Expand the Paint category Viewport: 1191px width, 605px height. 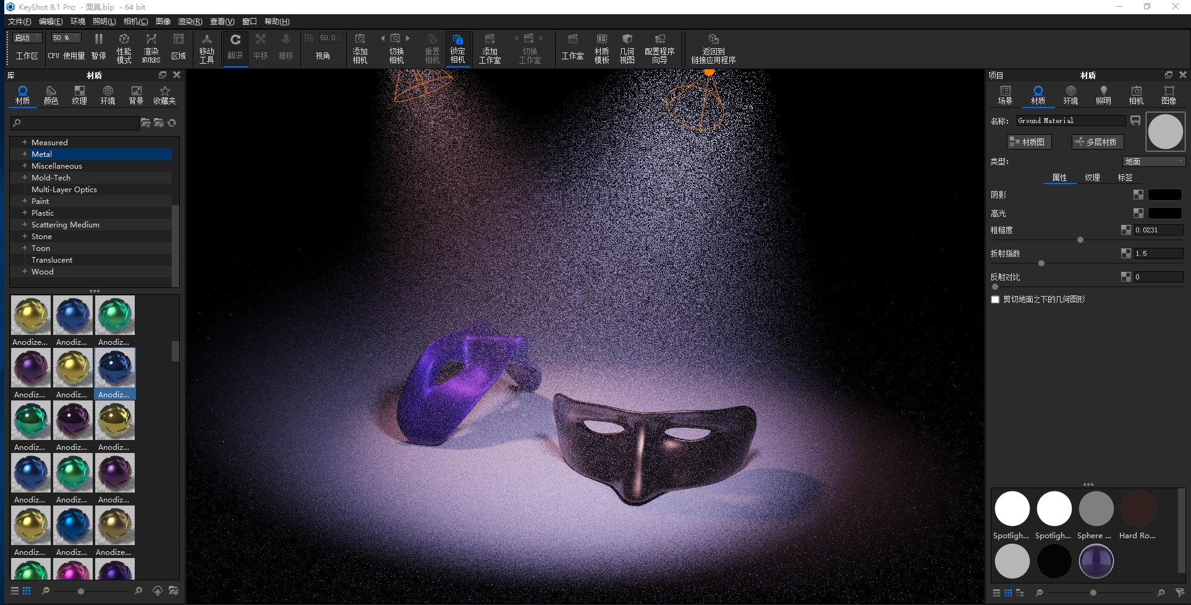pos(25,201)
